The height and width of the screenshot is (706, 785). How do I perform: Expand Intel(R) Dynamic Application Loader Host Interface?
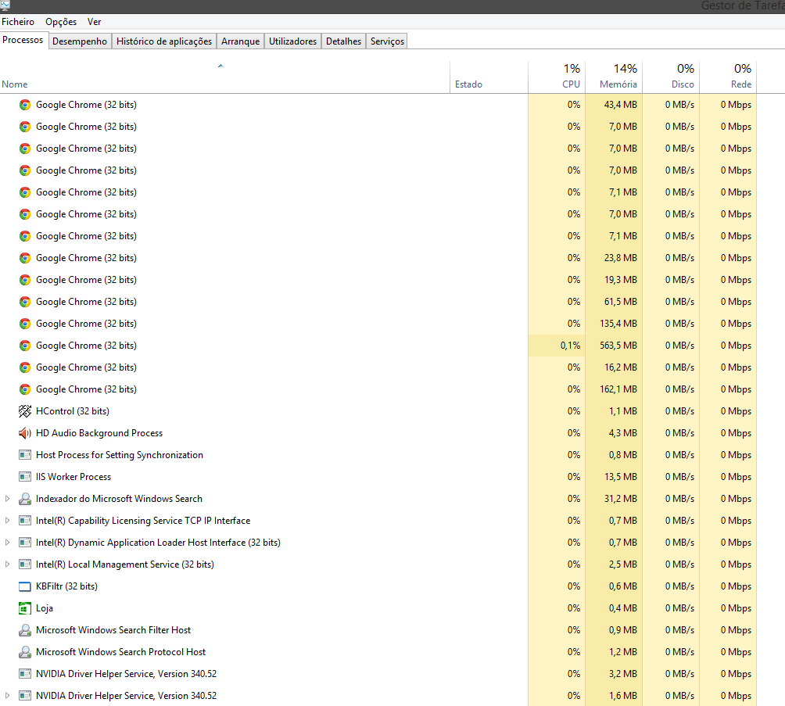point(8,543)
